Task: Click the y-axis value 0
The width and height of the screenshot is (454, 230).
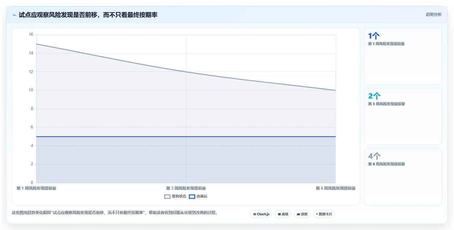Action: (32, 183)
